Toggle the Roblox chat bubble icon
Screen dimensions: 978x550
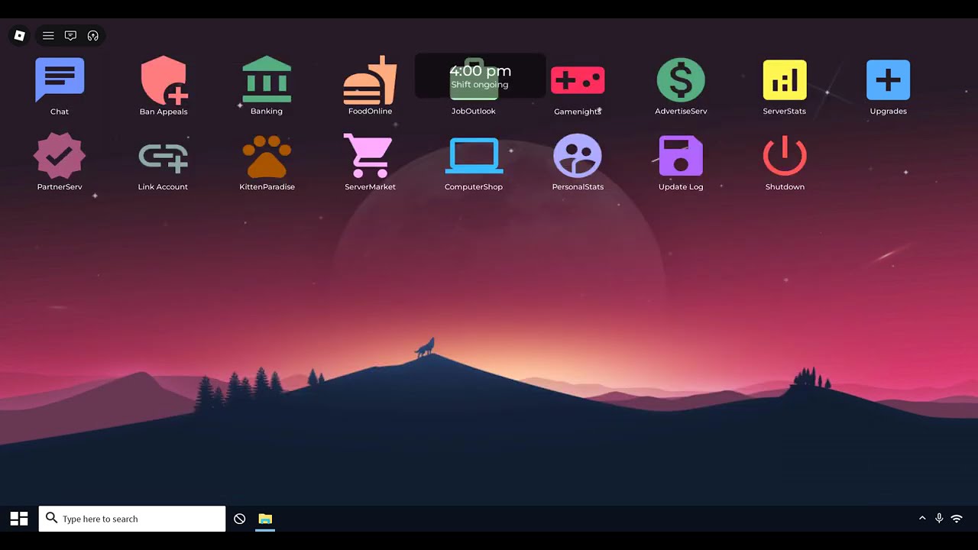(x=70, y=35)
